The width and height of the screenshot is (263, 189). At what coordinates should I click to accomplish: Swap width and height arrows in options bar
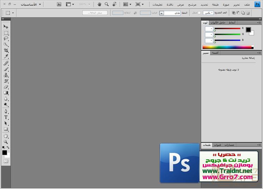pyautogui.click(x=135, y=13)
